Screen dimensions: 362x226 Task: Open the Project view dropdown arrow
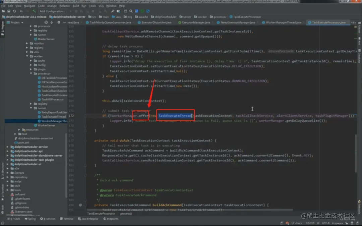22,22
